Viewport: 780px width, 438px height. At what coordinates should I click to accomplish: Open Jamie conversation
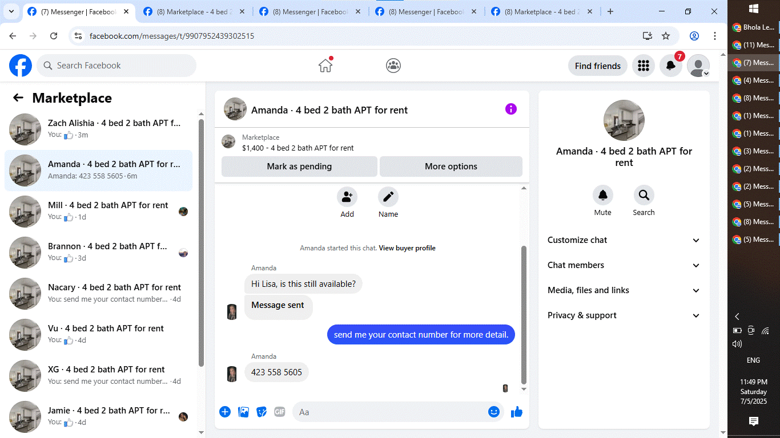pyautogui.click(x=98, y=417)
